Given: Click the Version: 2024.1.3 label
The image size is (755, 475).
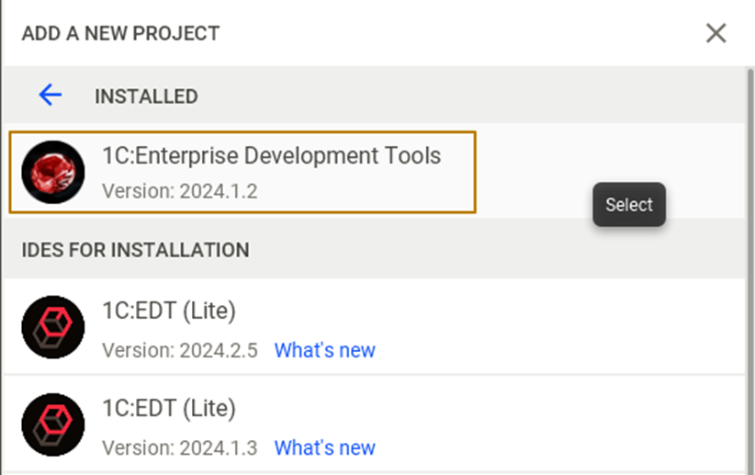Looking at the screenshot, I should (179, 447).
